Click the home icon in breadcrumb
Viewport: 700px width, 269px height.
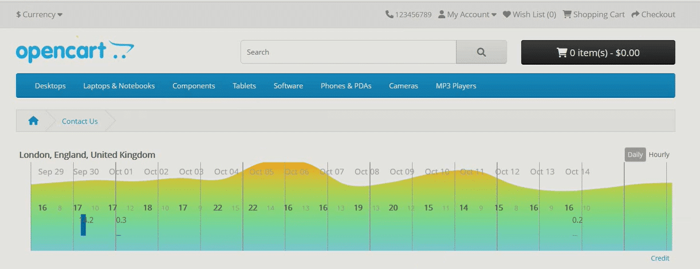[x=33, y=121]
